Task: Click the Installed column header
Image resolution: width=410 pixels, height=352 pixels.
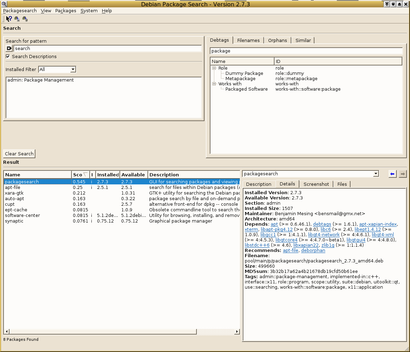Action: 108,175
